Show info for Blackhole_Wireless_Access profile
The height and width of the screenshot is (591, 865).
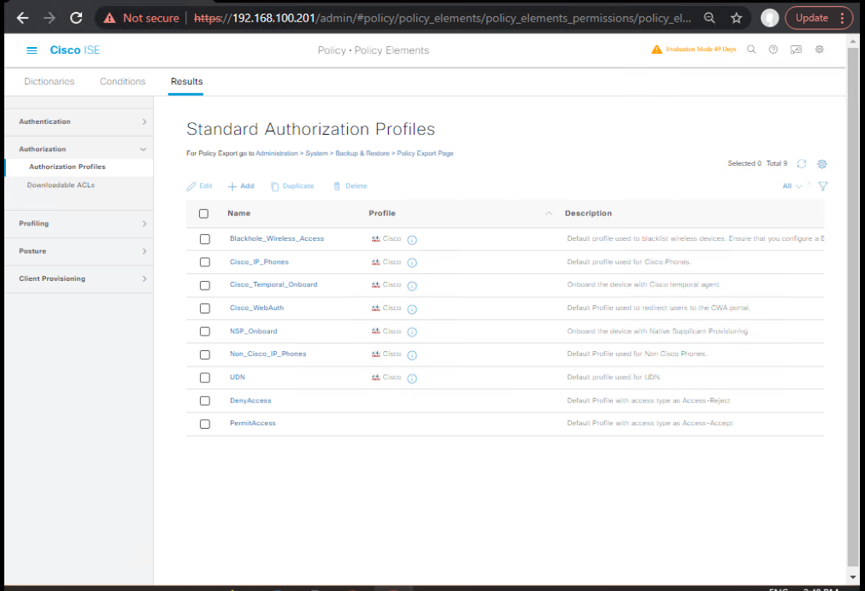point(412,240)
